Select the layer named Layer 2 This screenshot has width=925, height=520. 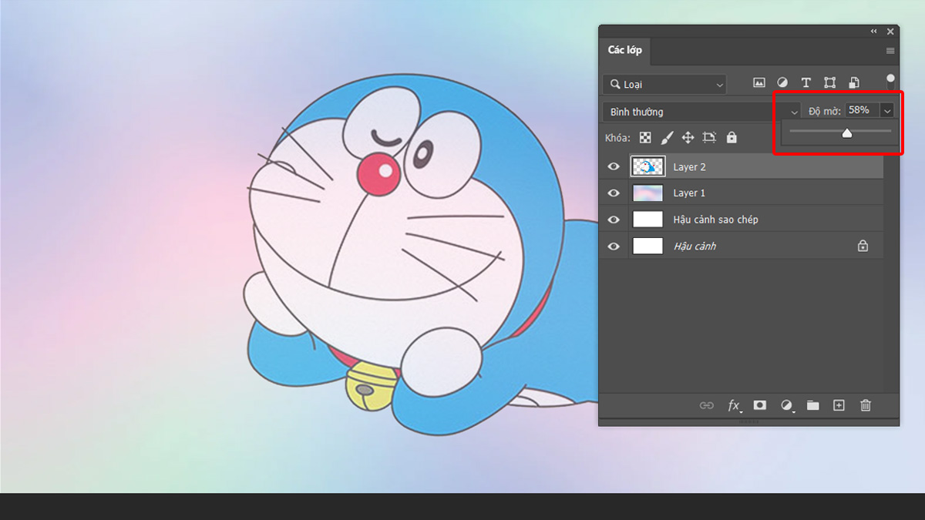(x=689, y=166)
